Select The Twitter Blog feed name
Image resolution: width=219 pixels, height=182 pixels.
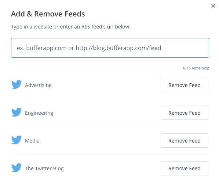pyautogui.click(x=44, y=168)
